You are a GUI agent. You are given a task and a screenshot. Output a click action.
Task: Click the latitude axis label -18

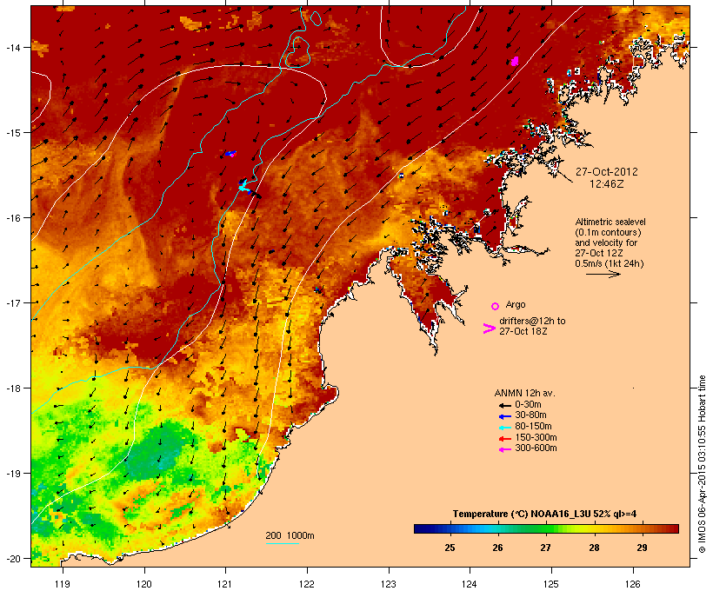coord(13,388)
